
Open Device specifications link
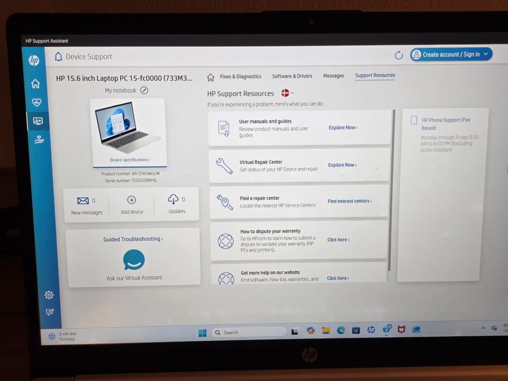[x=130, y=160]
